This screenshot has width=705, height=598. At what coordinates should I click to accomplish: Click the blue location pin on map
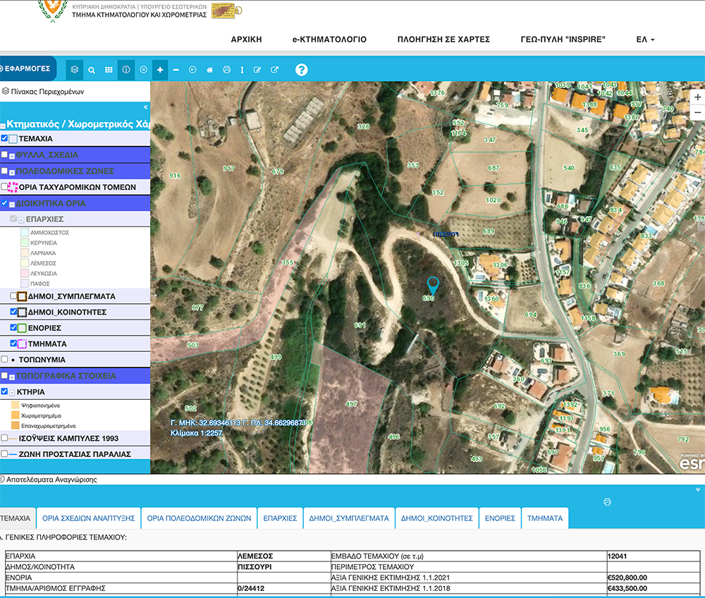tap(433, 285)
